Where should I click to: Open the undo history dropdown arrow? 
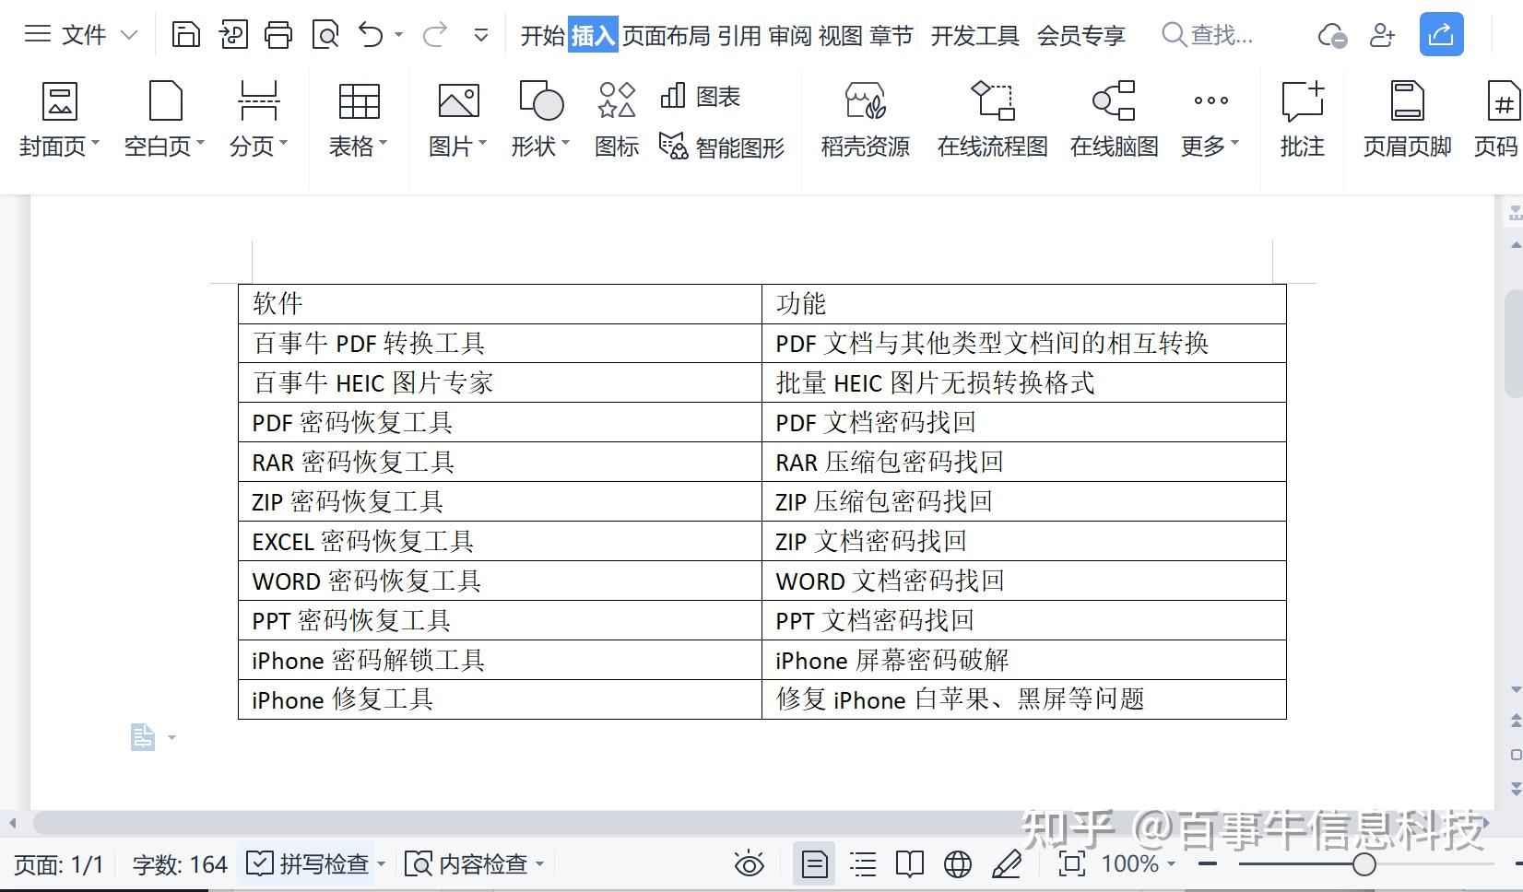point(398,35)
